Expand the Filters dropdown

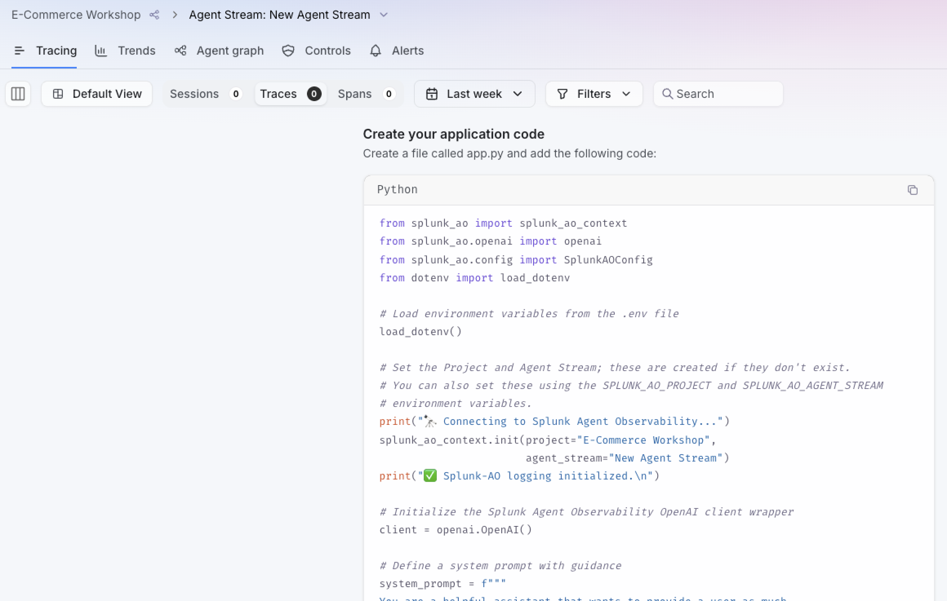[x=594, y=94]
